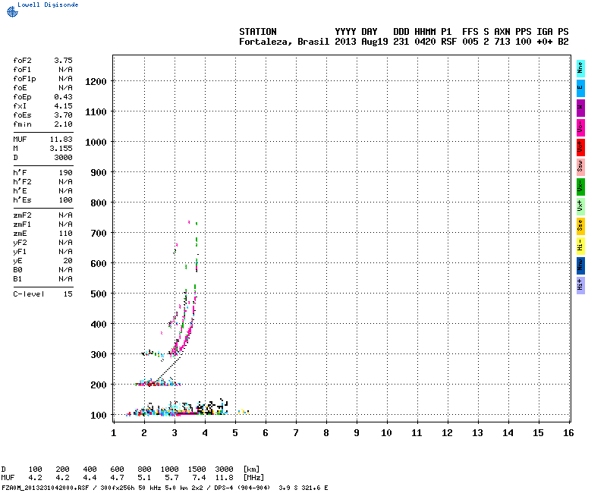Choose the dark green Vx- legend swatch
The height and width of the screenshot is (493, 607).
click(580, 187)
